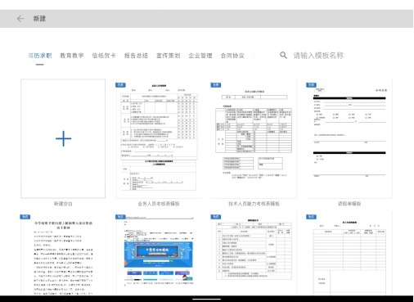Open the empty grid table template below 请假单模板

(349, 254)
